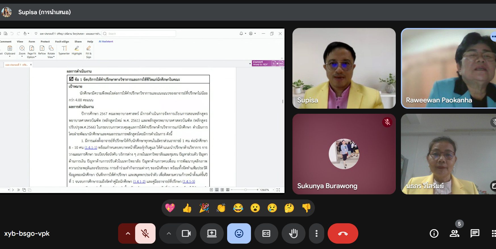Open the AI Assistant tab

point(106,42)
